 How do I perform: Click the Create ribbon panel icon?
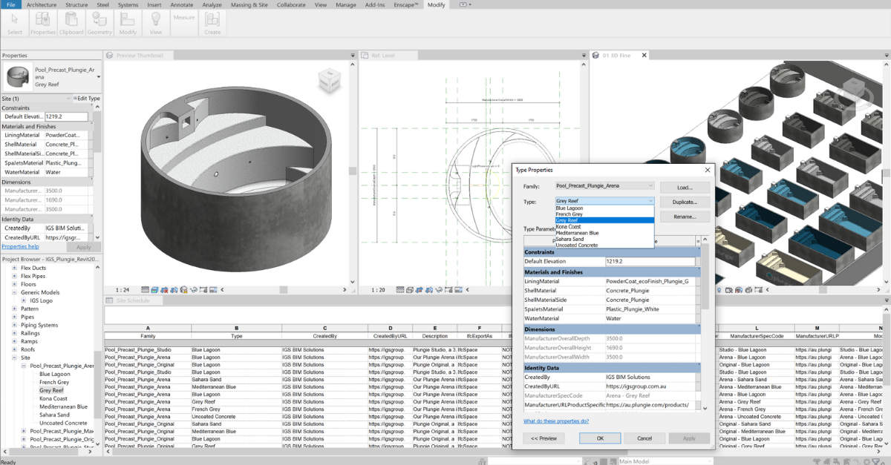pos(212,22)
